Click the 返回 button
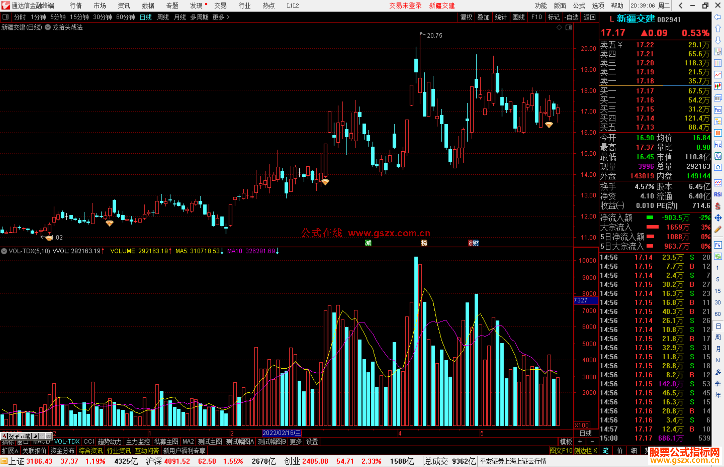The height and width of the screenshot is (467, 724). (589, 17)
